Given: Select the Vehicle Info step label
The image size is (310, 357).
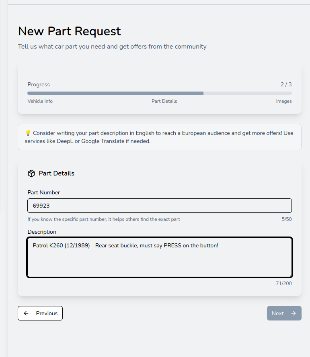Looking at the screenshot, I should (x=40, y=101).
